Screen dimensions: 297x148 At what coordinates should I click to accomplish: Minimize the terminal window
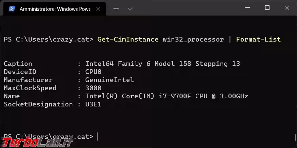[248, 8]
